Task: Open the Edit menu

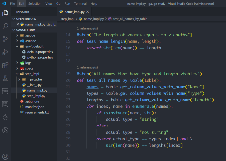Action: click(22, 3)
